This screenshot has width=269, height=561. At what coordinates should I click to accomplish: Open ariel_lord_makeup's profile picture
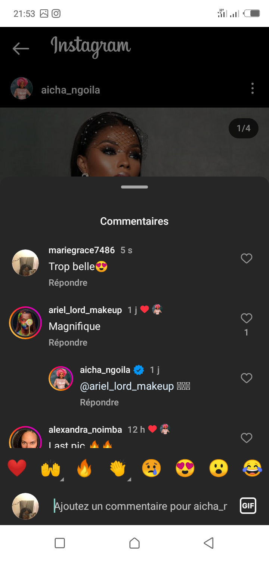(x=25, y=323)
